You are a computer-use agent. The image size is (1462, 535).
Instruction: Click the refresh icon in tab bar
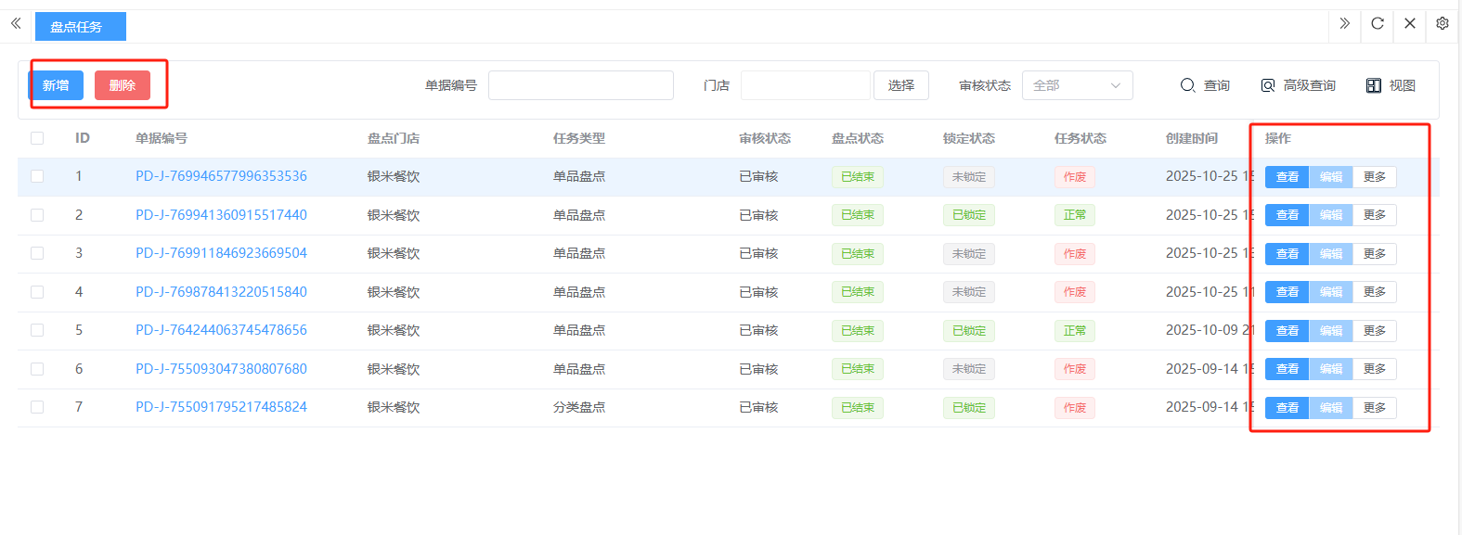pos(1378,24)
